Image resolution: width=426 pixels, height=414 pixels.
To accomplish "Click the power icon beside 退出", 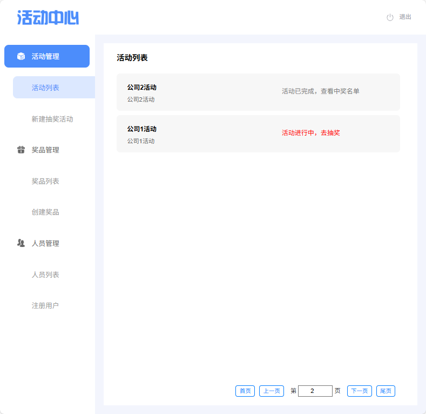I will tap(390, 17).
